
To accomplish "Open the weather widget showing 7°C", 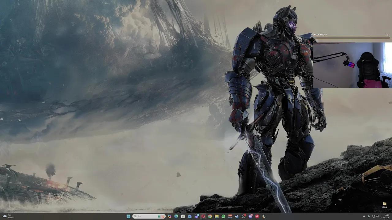I will (7, 216).
